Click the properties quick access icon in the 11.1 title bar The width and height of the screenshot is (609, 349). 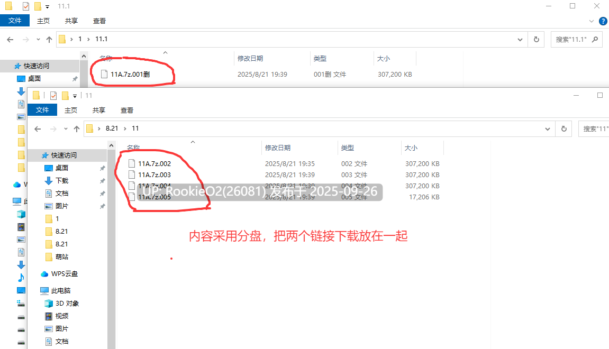25,6
